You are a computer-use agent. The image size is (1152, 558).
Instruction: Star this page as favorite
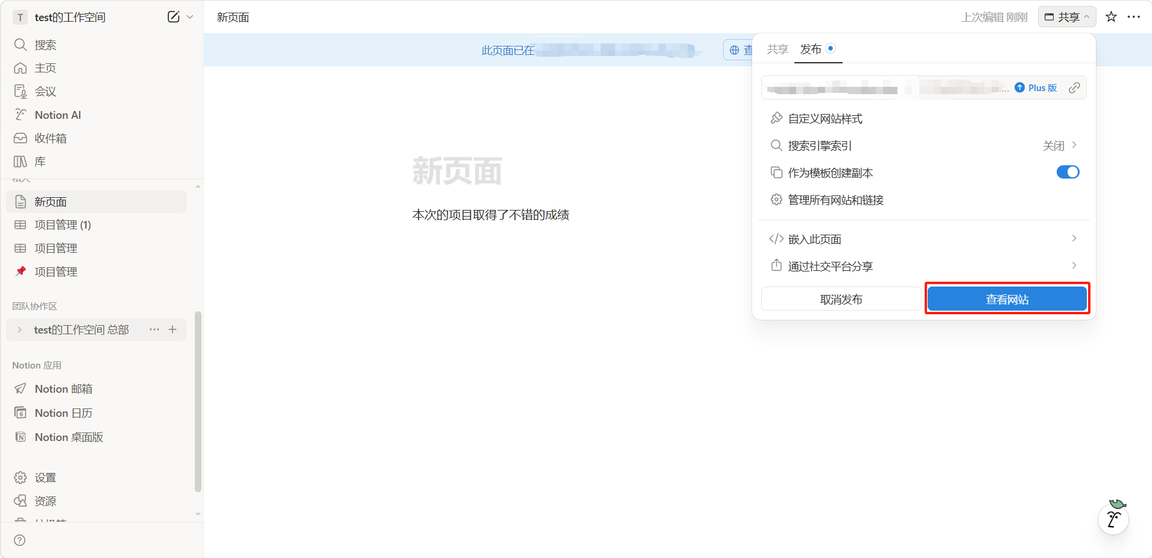(x=1111, y=17)
